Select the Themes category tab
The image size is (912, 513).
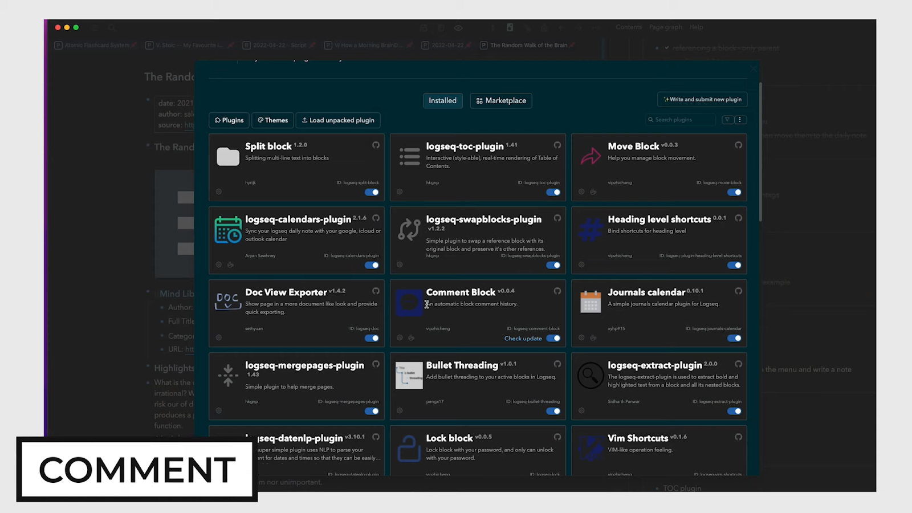pyautogui.click(x=272, y=120)
